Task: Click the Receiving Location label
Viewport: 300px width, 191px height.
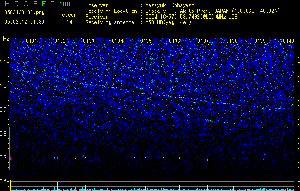Action: (x=111, y=11)
